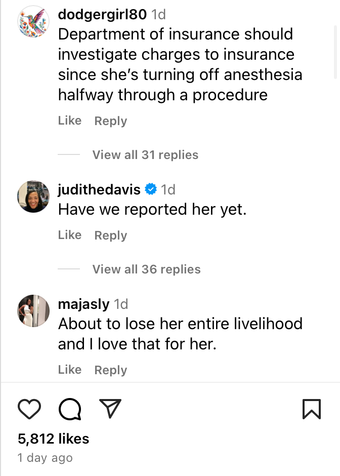Reply to judithedavis's comment
The height and width of the screenshot is (476, 340).
[110, 235]
